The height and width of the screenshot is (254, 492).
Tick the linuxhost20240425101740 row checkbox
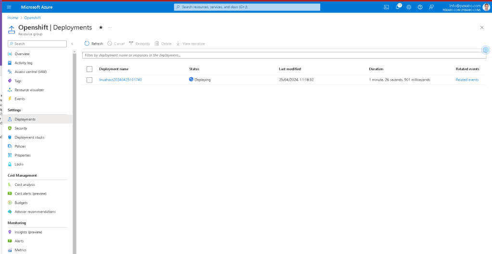point(89,80)
